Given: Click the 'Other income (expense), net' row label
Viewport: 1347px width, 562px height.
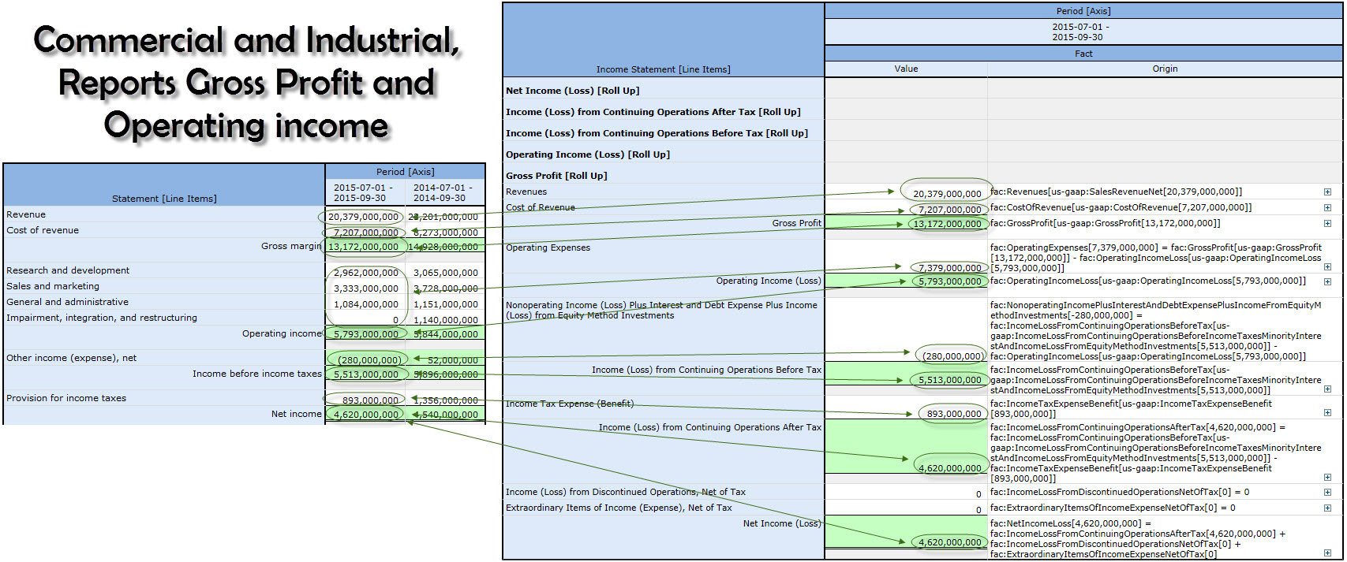Looking at the screenshot, I should pos(71,358).
